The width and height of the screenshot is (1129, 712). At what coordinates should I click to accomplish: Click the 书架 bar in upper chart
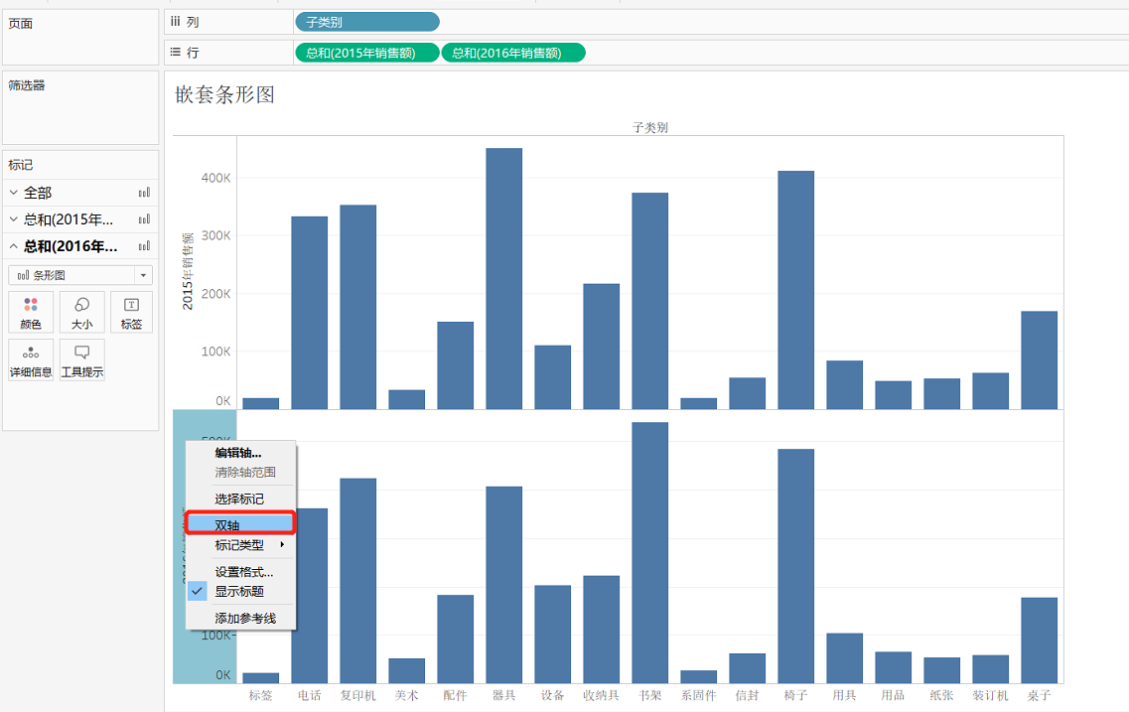tap(650, 301)
